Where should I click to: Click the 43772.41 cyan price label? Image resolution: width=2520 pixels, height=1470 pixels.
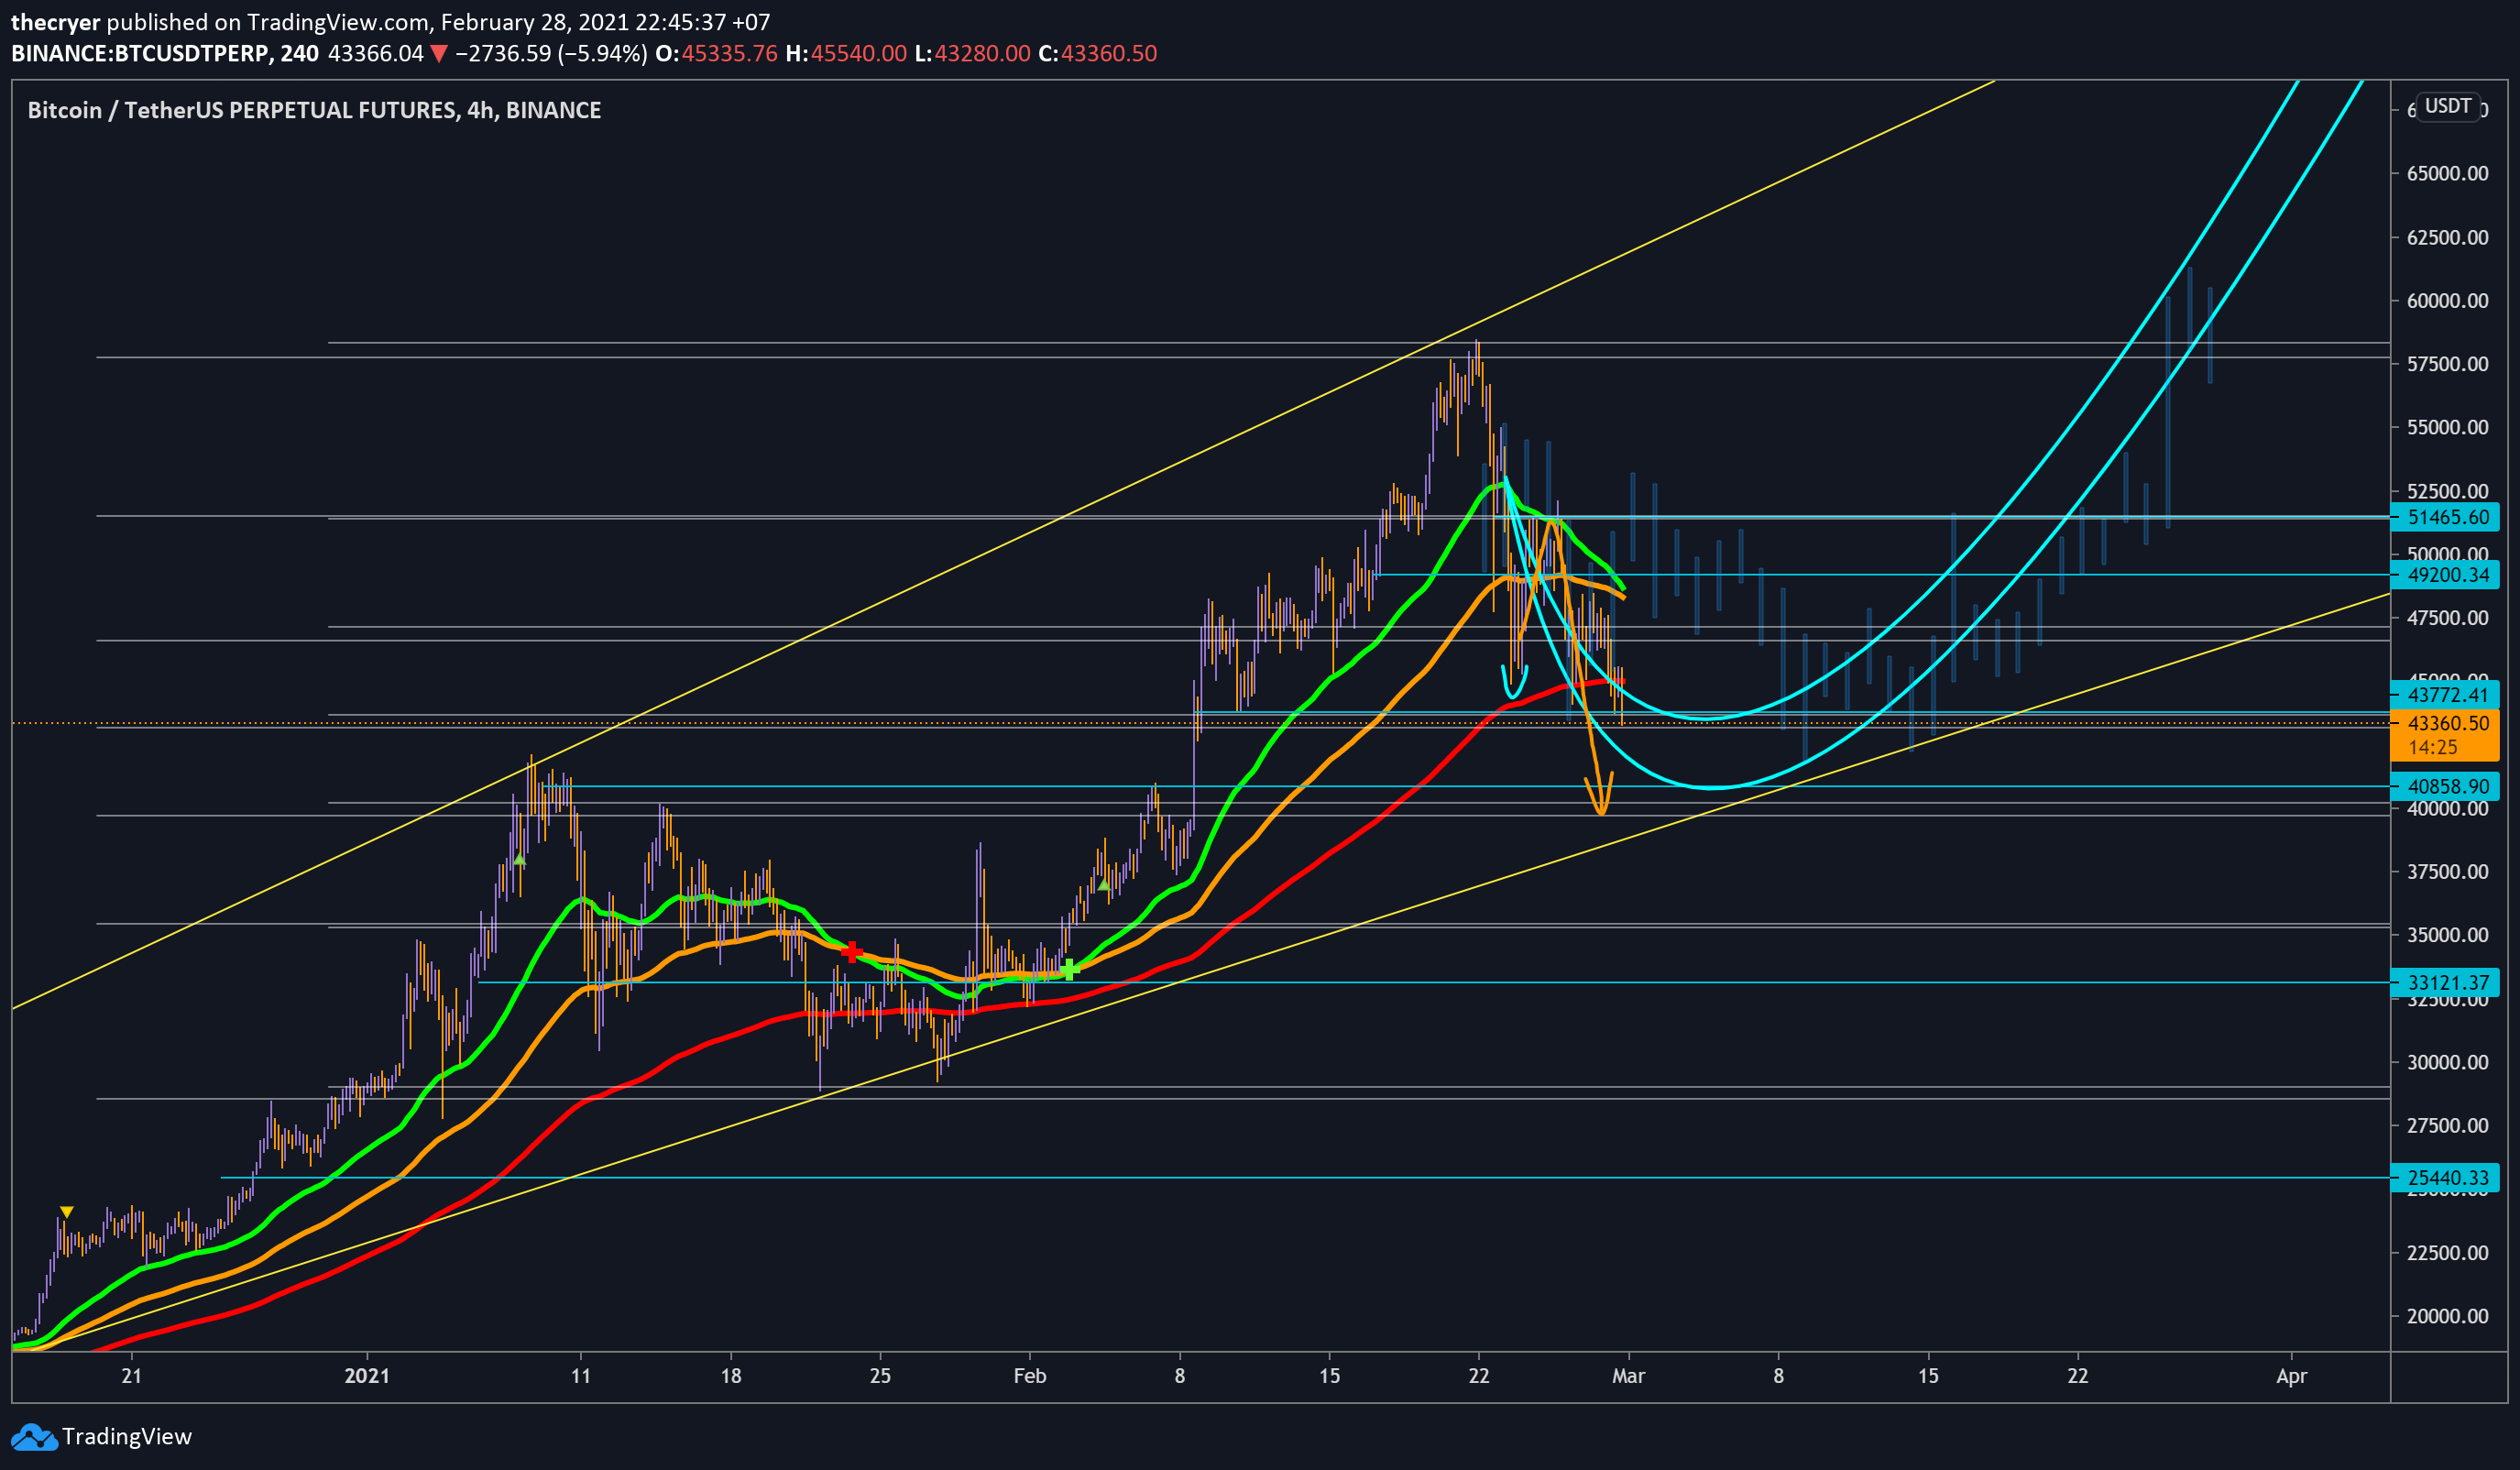tap(2444, 694)
